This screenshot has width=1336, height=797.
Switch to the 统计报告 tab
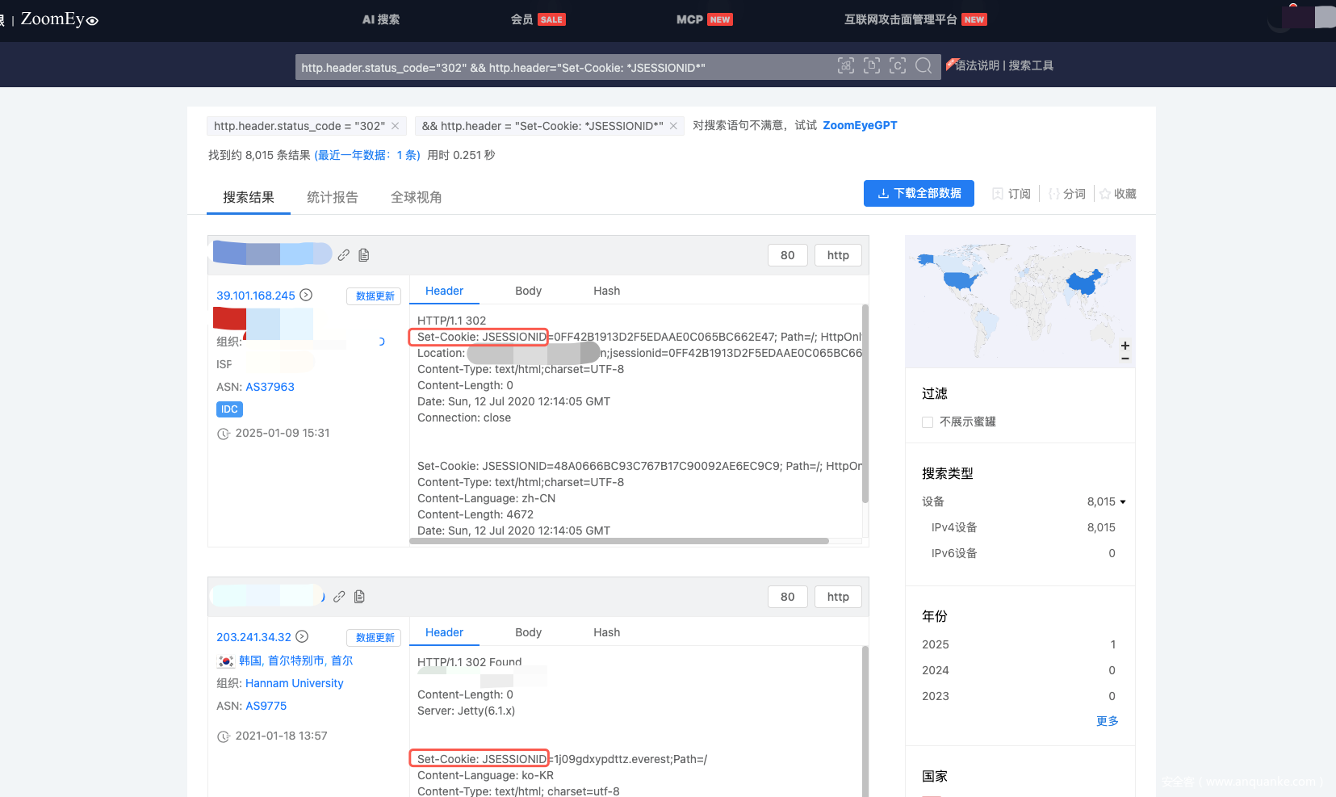click(x=332, y=197)
